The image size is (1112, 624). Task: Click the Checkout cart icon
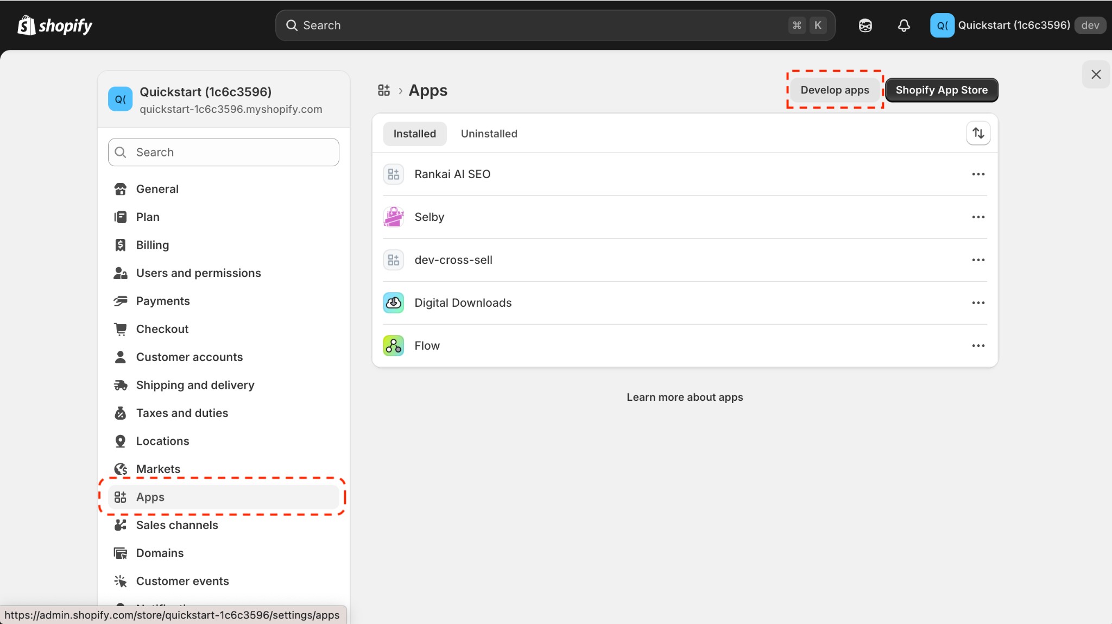[x=120, y=329]
